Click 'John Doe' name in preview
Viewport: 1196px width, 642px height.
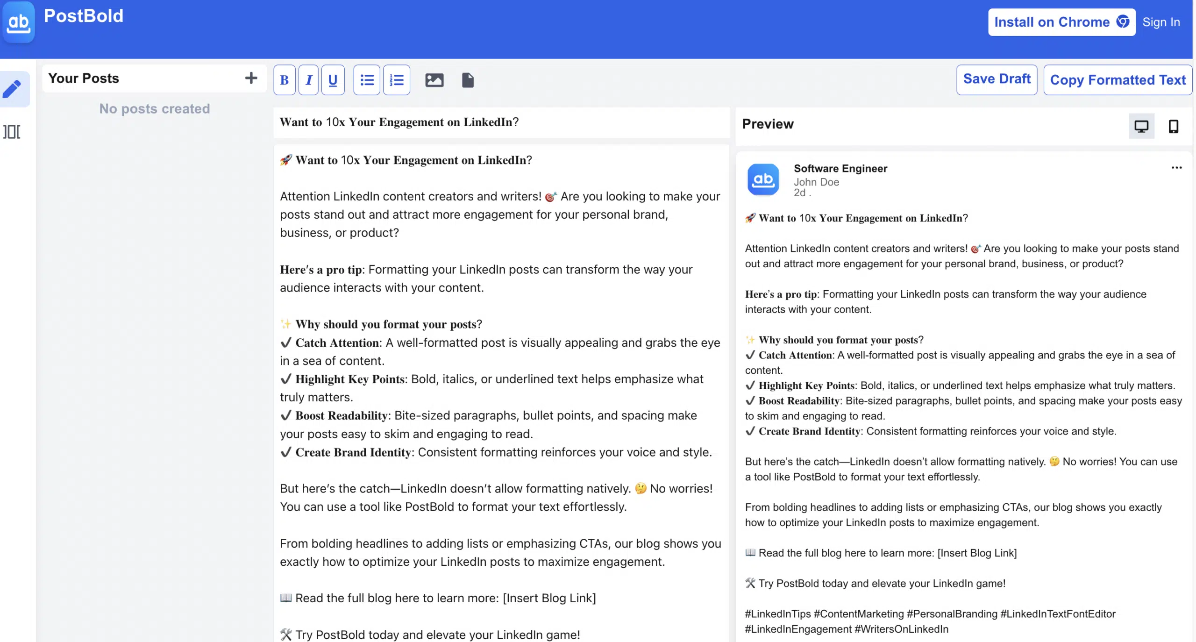point(816,182)
